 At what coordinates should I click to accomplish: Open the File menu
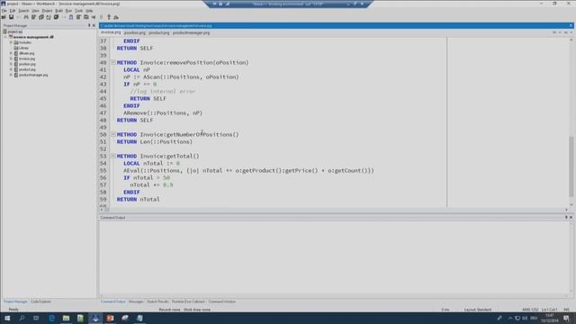click(x=4, y=11)
